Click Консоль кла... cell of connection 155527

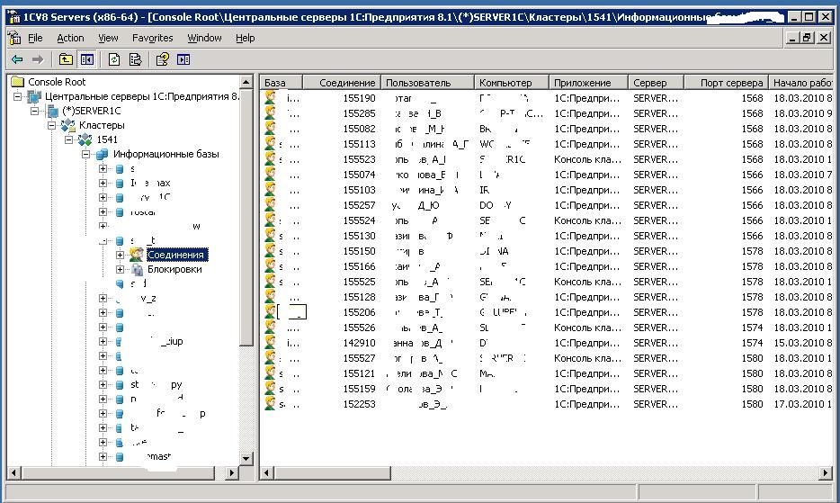587,358
